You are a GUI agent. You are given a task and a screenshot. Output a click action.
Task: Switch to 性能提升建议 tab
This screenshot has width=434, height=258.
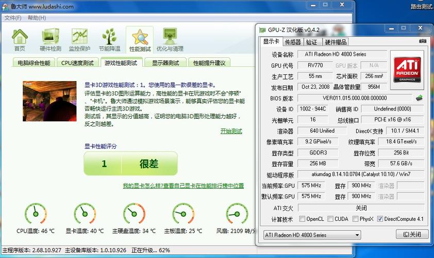tap(209, 63)
